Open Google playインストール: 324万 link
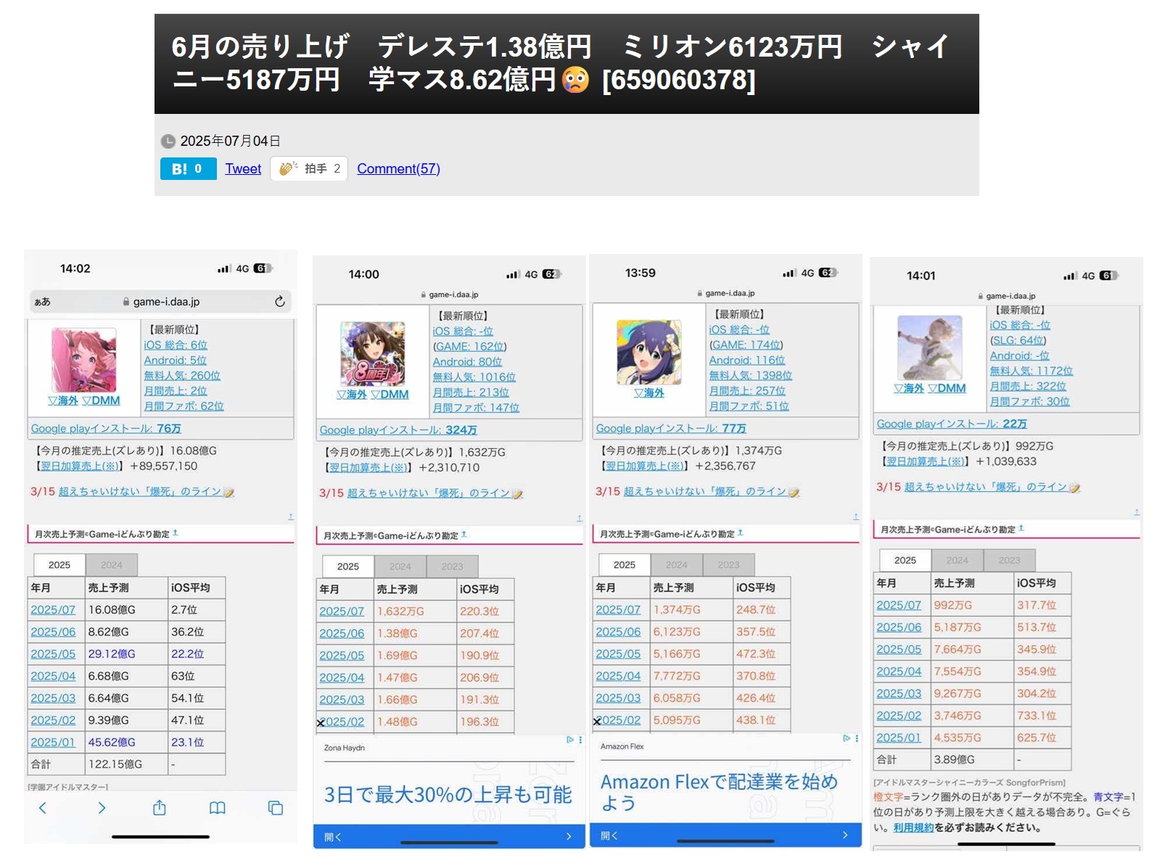 click(x=398, y=430)
